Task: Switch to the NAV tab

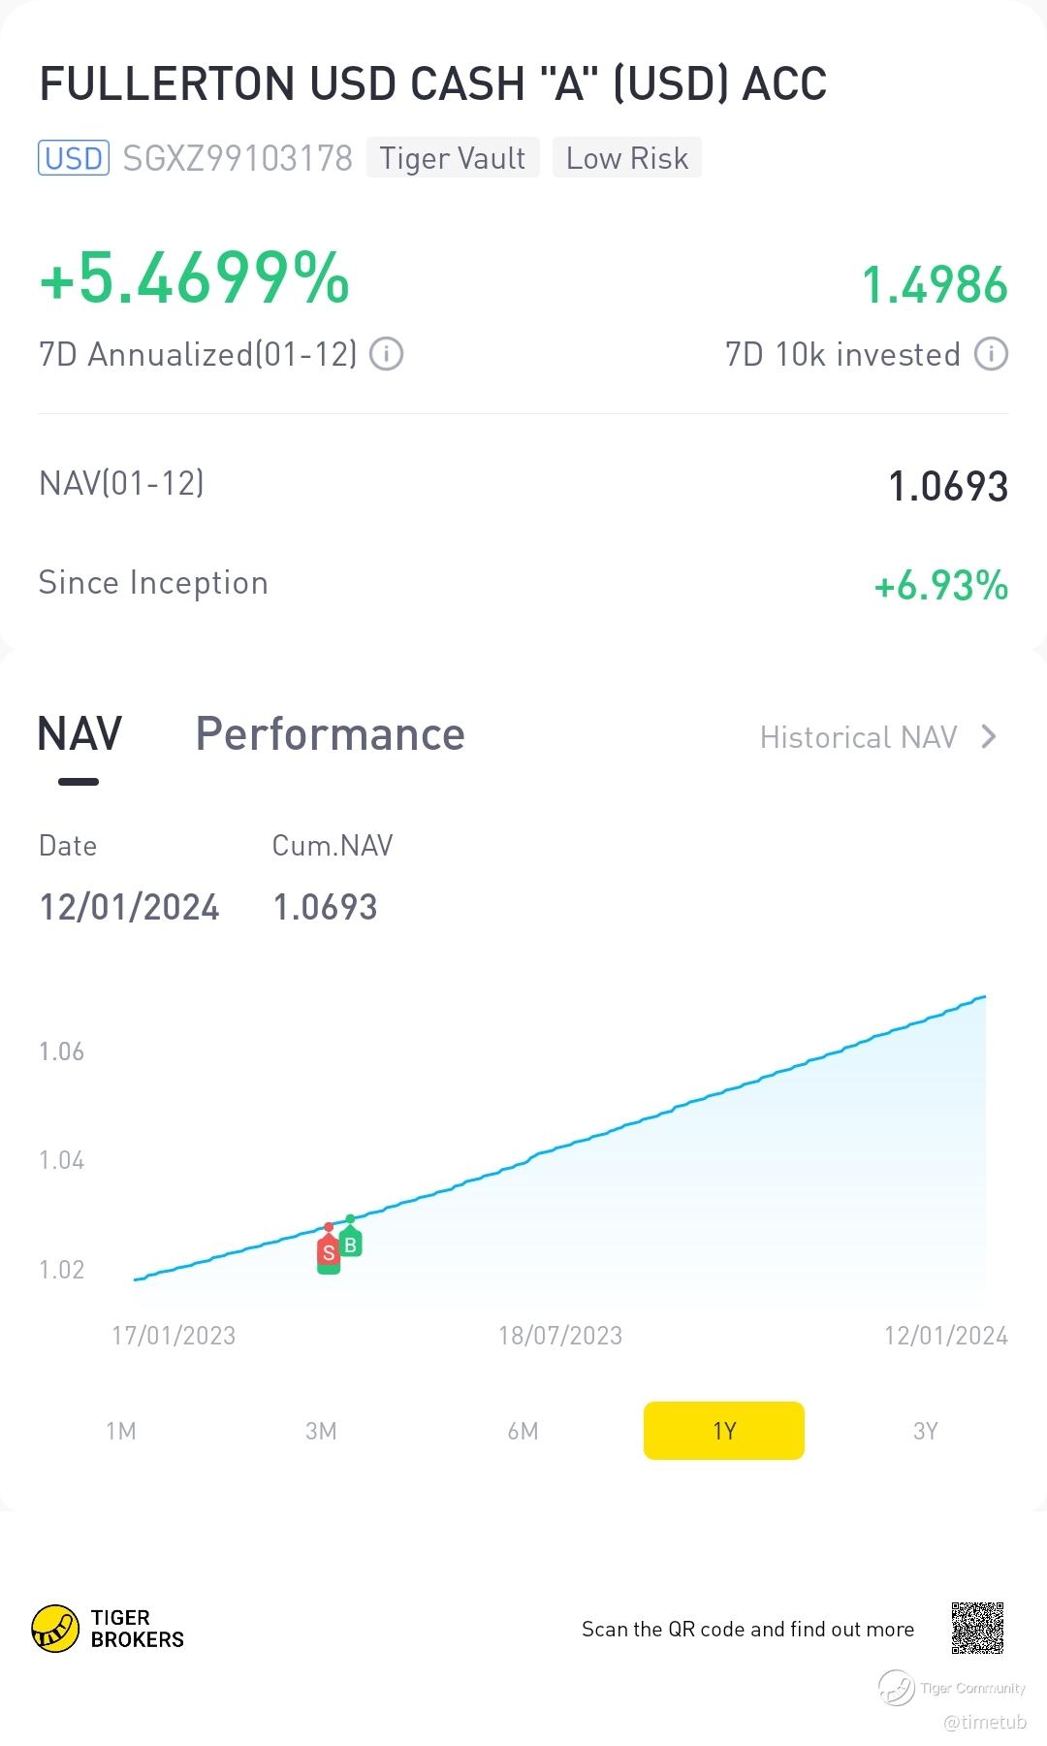Action: click(79, 734)
